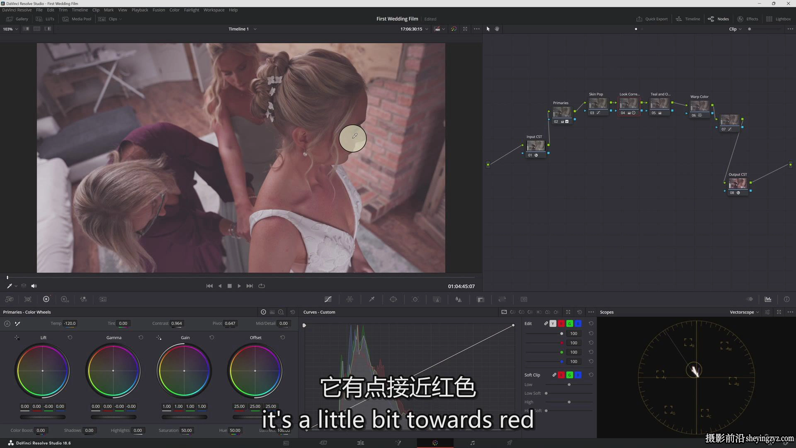Adjust the Soft Clip Low slider
796x448 pixels.
click(569, 385)
